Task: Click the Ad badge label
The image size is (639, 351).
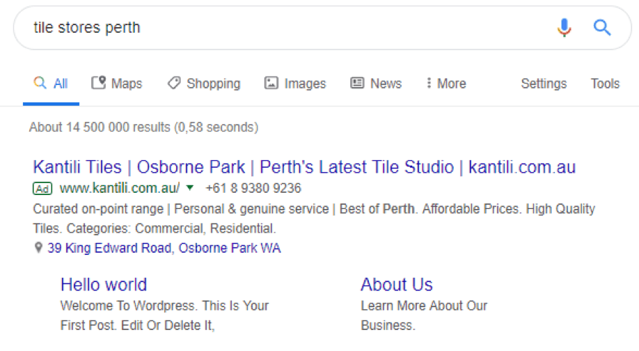Action: [x=42, y=188]
